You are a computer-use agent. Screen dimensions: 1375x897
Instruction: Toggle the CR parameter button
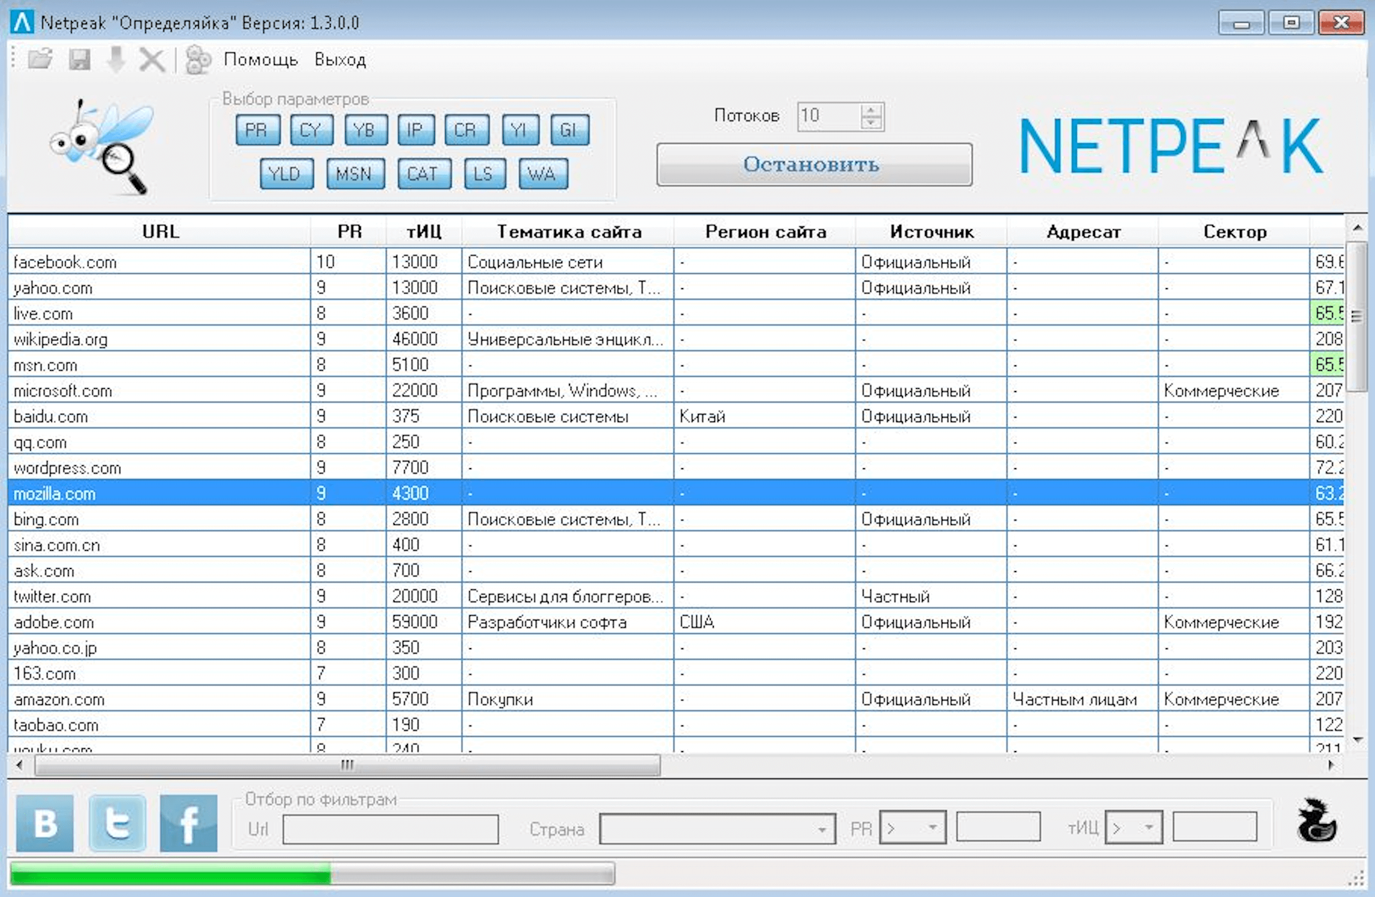tap(467, 130)
